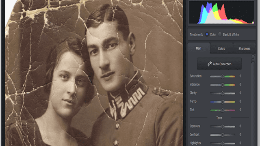The image size is (260, 146).
Task: Click the Tone section heading
Action: [x=219, y=118]
